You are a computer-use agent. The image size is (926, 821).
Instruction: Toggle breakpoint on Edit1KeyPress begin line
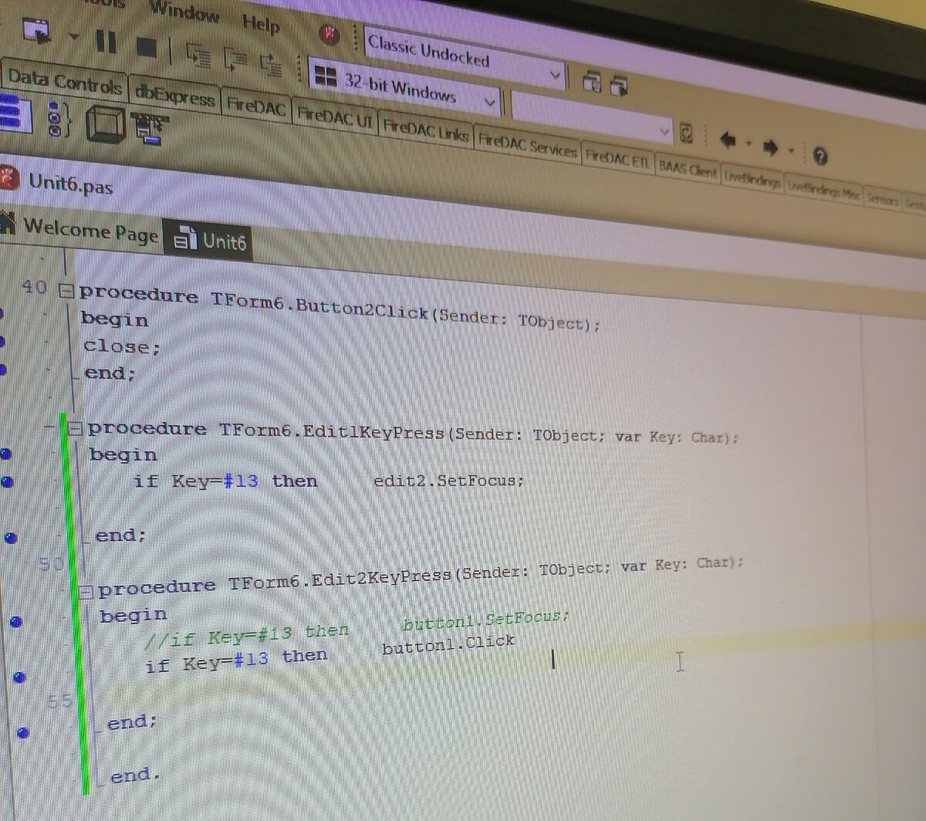pyautogui.click(x=5, y=454)
